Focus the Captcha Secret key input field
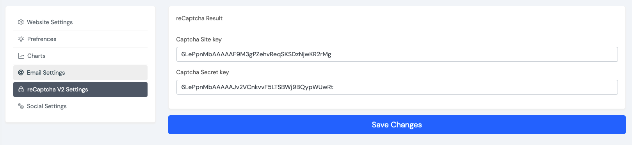 tap(397, 87)
